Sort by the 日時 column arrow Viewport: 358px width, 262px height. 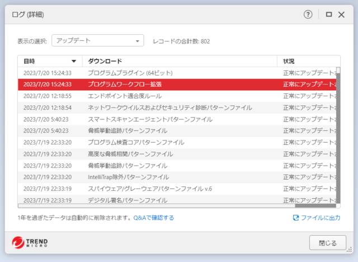point(74,61)
